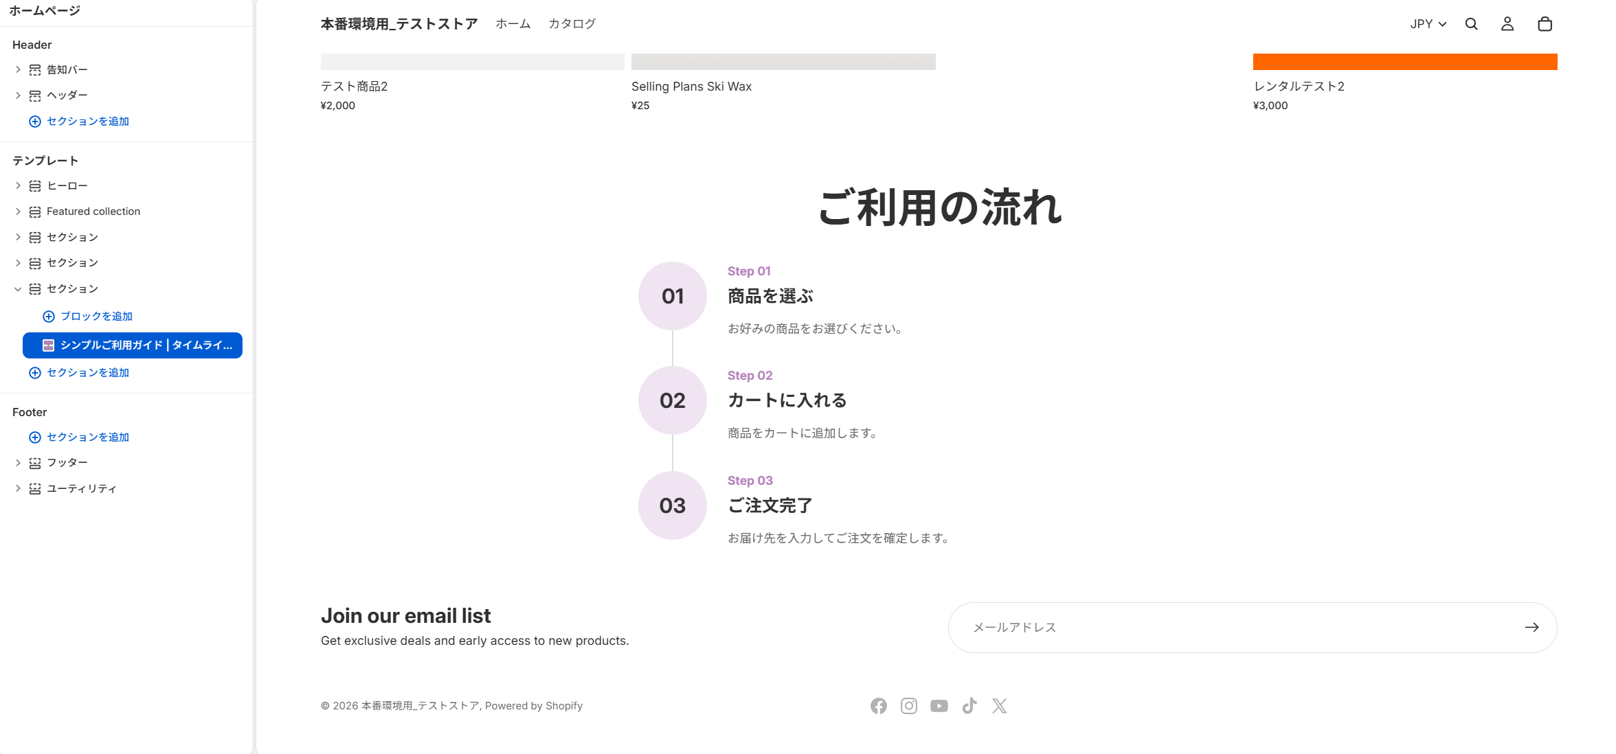Image resolution: width=1616 pixels, height=754 pixels.
Task: Click セクションを追加 under Header
Action: coord(87,121)
